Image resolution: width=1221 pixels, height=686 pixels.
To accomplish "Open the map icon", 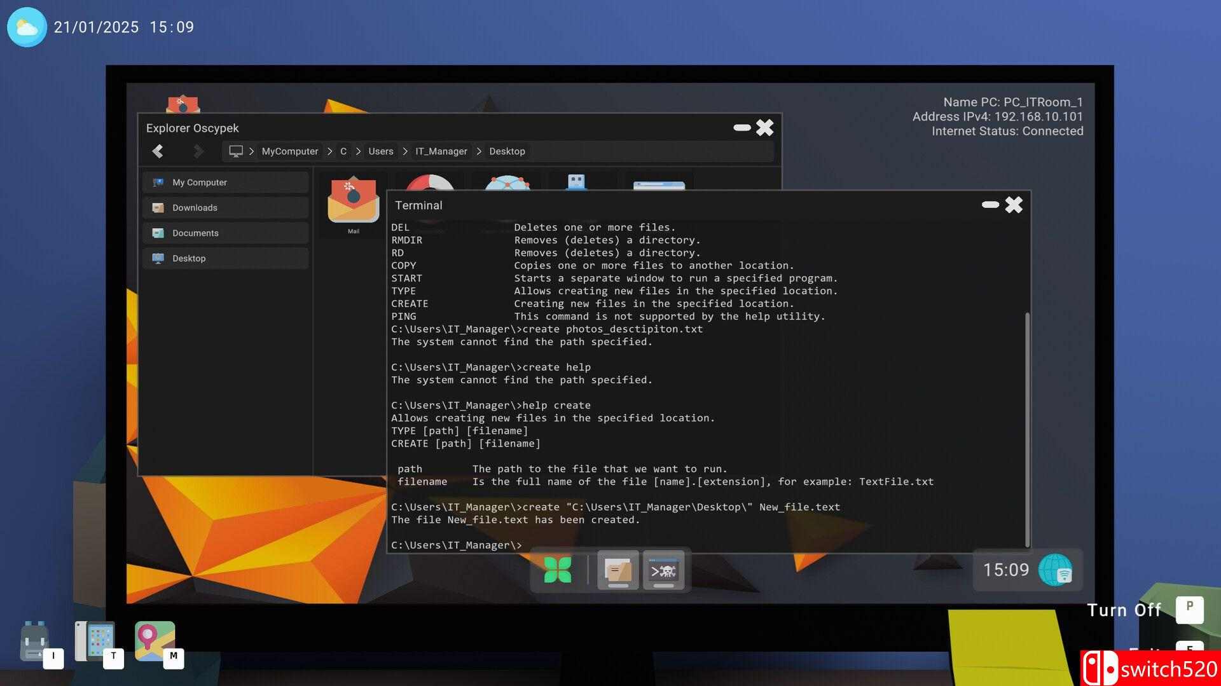I will coord(155,641).
